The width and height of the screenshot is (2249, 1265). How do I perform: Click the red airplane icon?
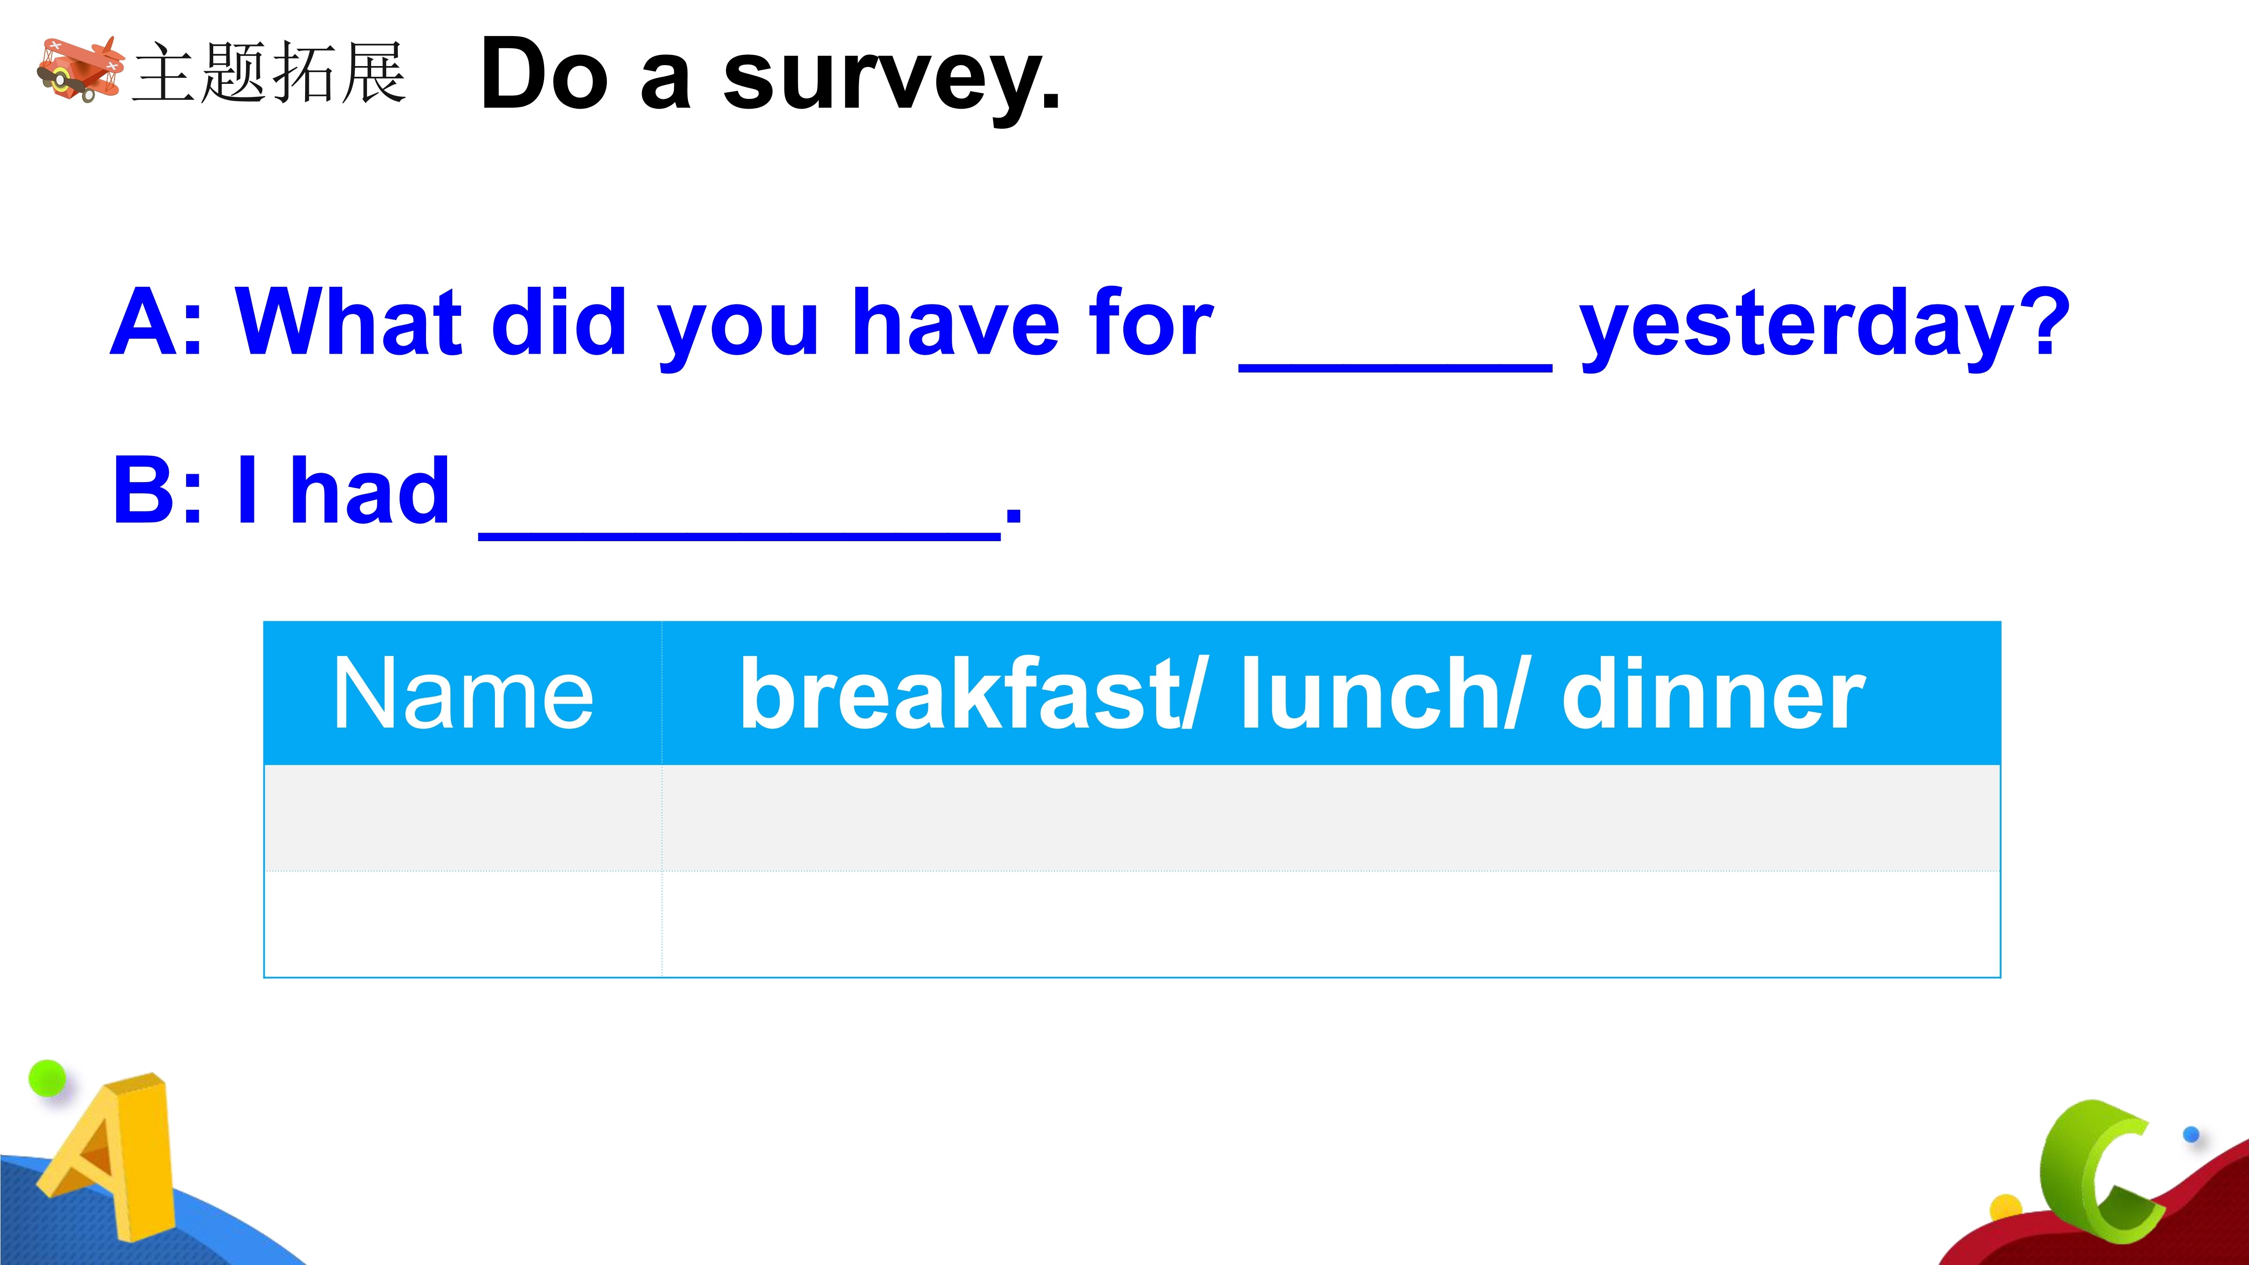pos(80,69)
